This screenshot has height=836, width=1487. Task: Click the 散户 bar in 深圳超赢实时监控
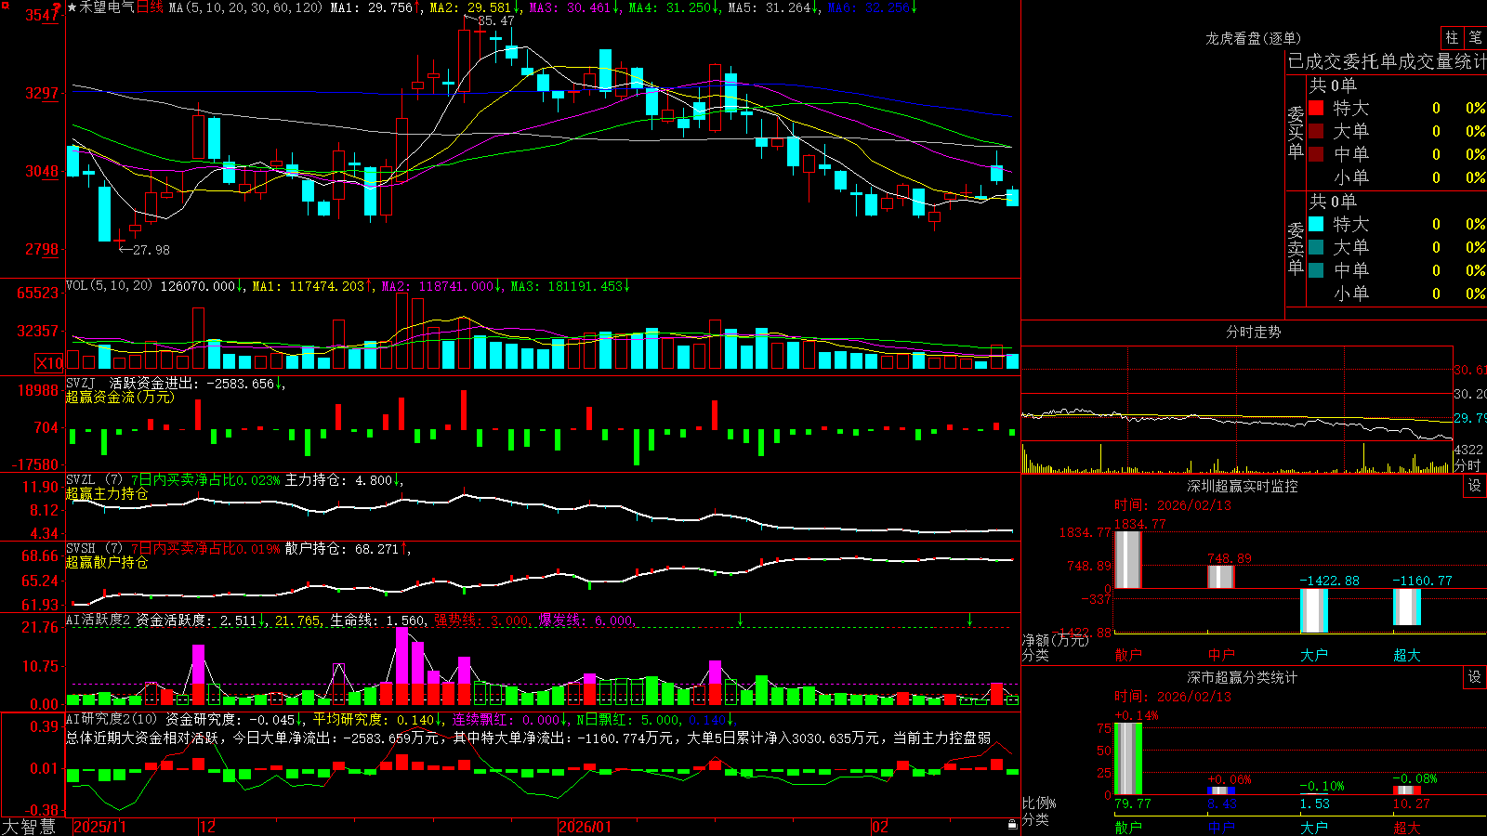point(1128,559)
